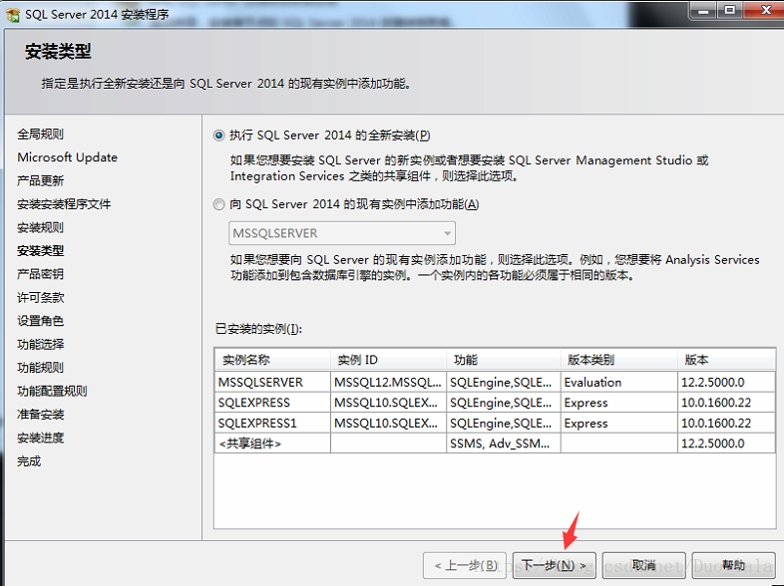Select the SQLEXPRESS1 instance row
Viewport: 784px width, 586px height.
pos(495,424)
